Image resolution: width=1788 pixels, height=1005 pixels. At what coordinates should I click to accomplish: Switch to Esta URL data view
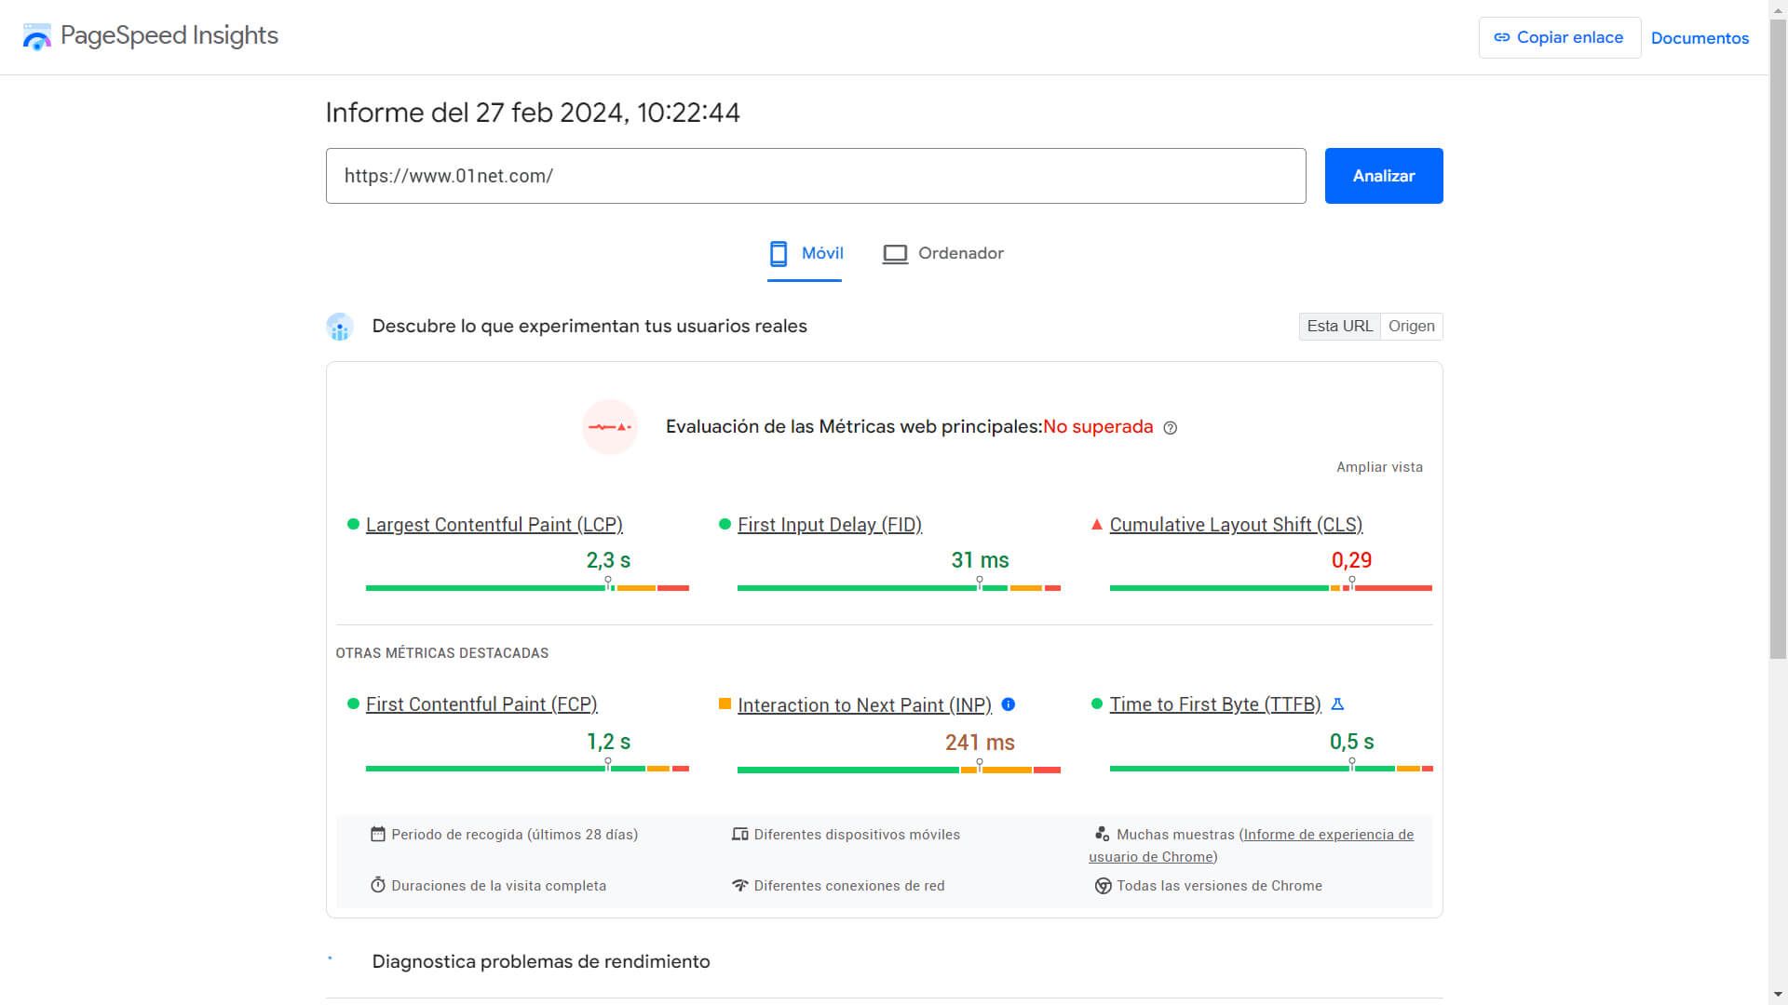click(1339, 327)
